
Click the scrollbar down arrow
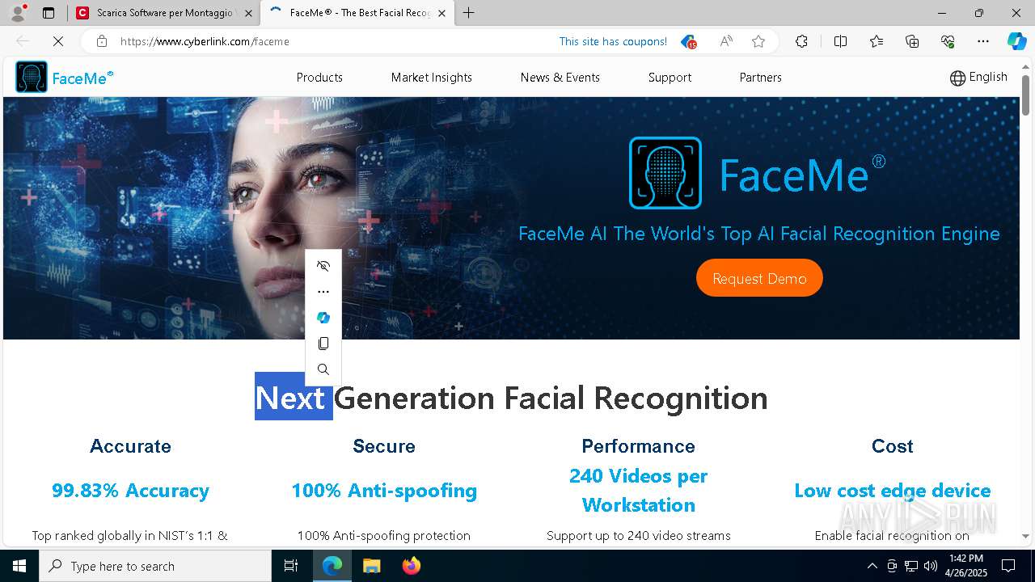(x=1025, y=536)
